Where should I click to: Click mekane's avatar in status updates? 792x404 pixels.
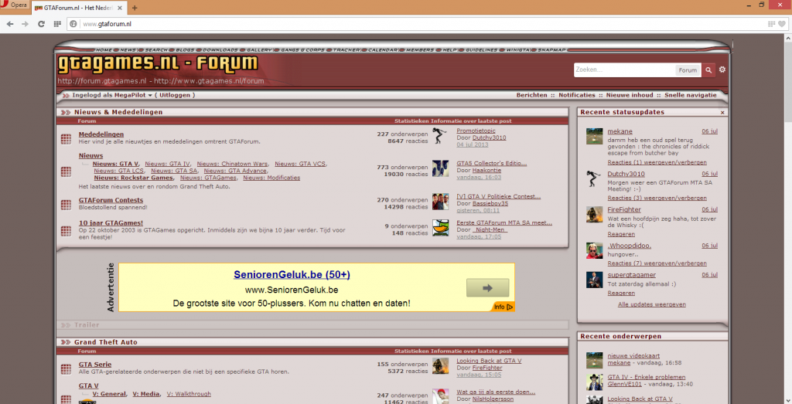pyautogui.click(x=595, y=136)
